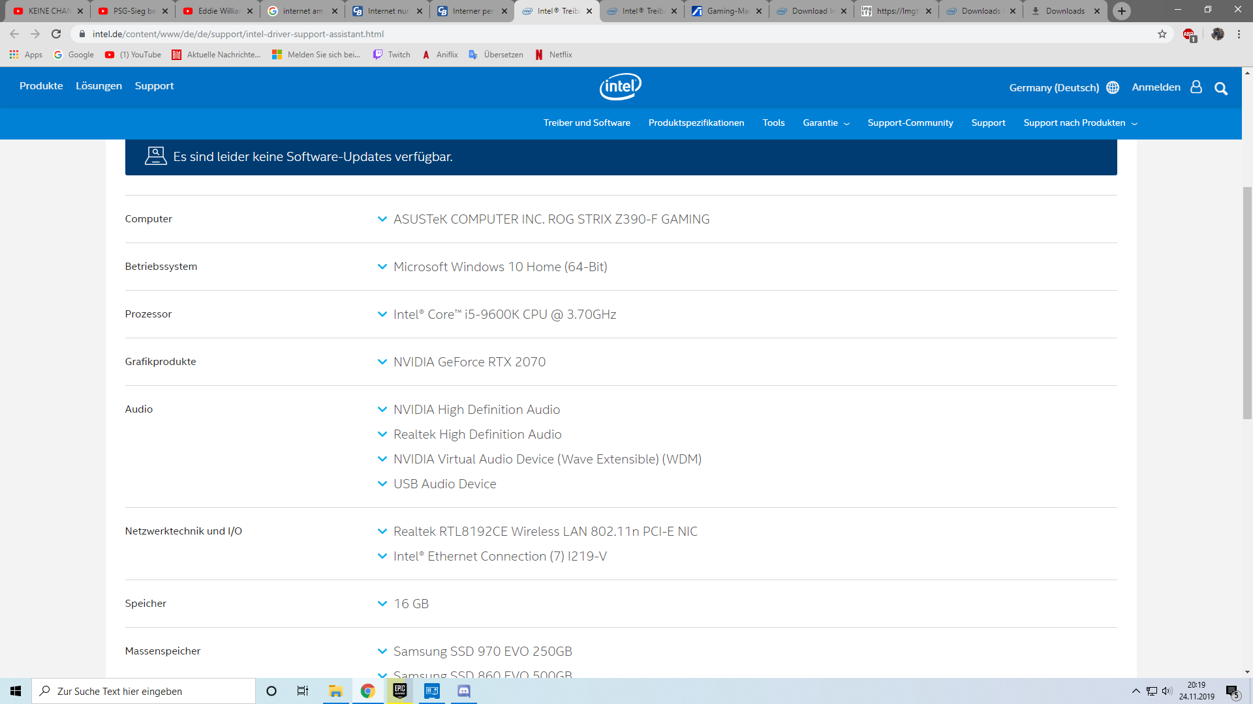The image size is (1253, 704).
Task: Open Support nach Produkten dropdown
Action: click(x=1080, y=123)
